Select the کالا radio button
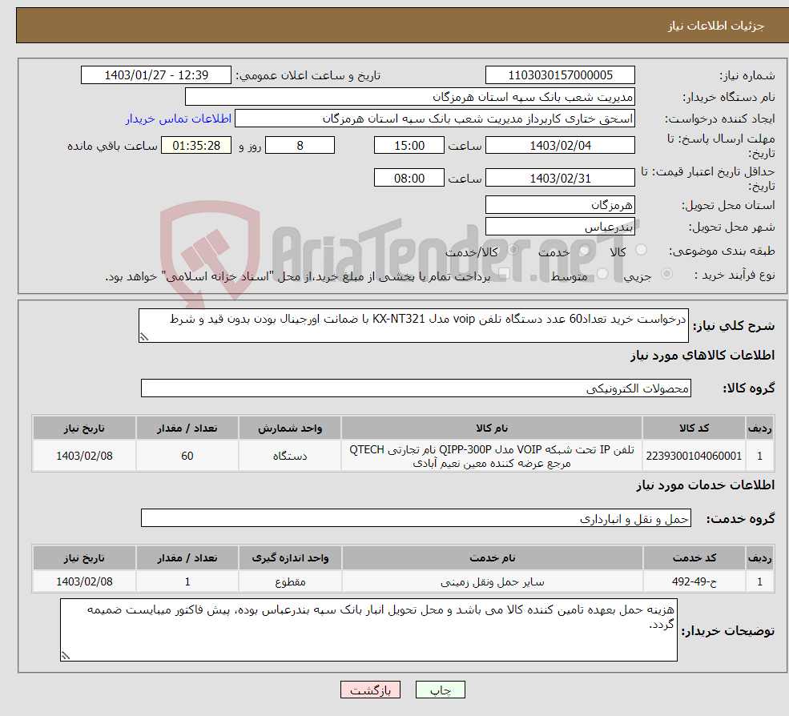Viewport: 789px width, 716px height. (x=641, y=250)
